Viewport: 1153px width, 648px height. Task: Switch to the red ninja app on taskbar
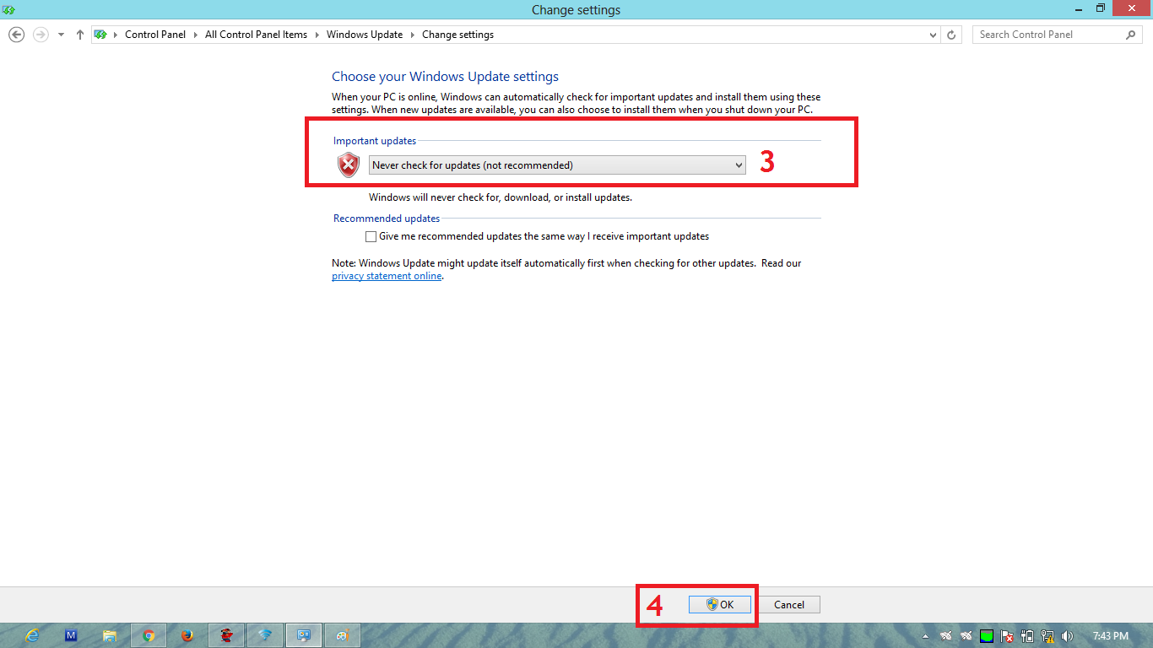click(x=226, y=635)
